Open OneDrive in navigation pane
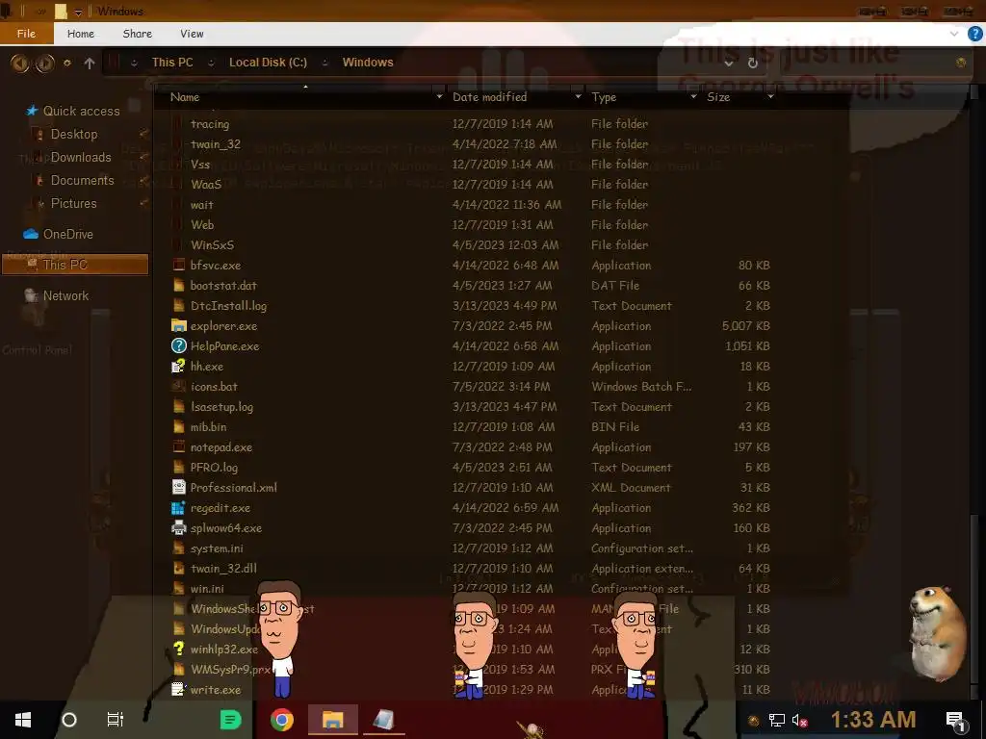 tap(68, 234)
